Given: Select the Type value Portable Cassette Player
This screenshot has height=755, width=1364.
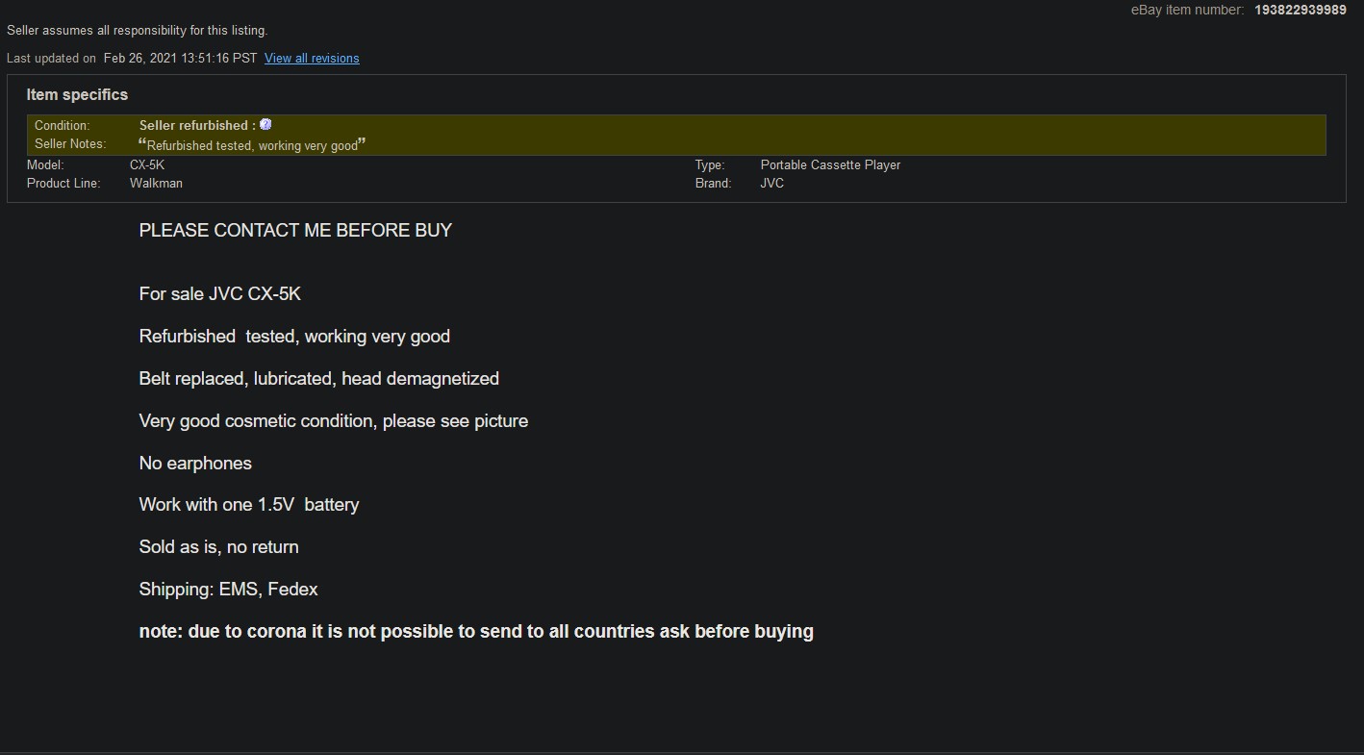Looking at the screenshot, I should 830,164.
